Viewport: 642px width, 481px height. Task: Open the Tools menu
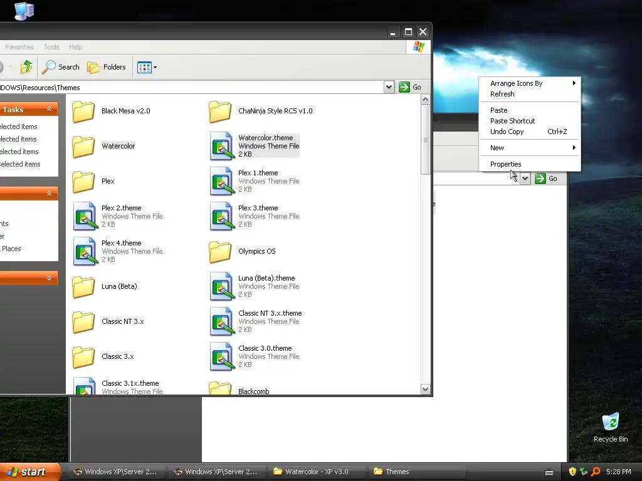tap(51, 47)
